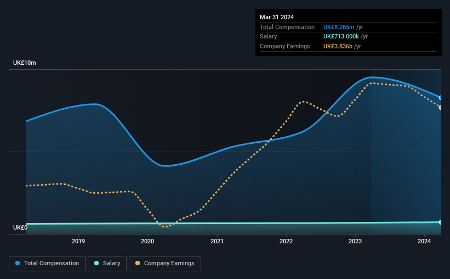Click the 2023 x-axis label
Image resolution: width=450 pixels, height=279 pixels.
(x=355, y=241)
